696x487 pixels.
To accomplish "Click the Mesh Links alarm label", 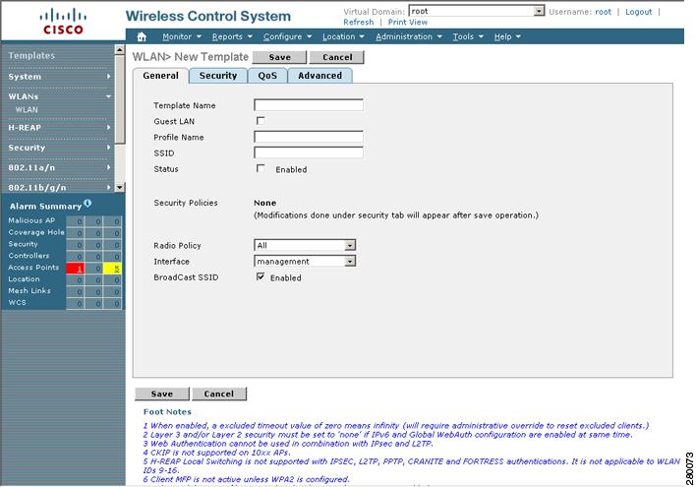I will click(29, 290).
